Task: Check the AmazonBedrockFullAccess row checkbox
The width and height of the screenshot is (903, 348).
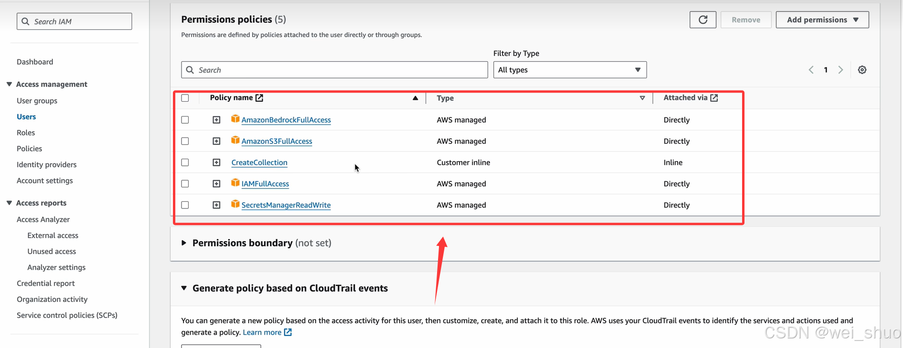Action: click(x=185, y=120)
